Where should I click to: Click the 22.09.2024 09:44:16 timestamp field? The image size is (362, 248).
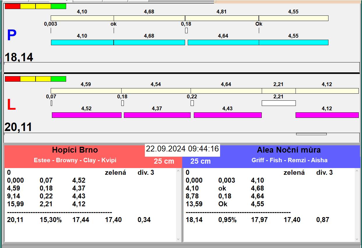(182, 149)
